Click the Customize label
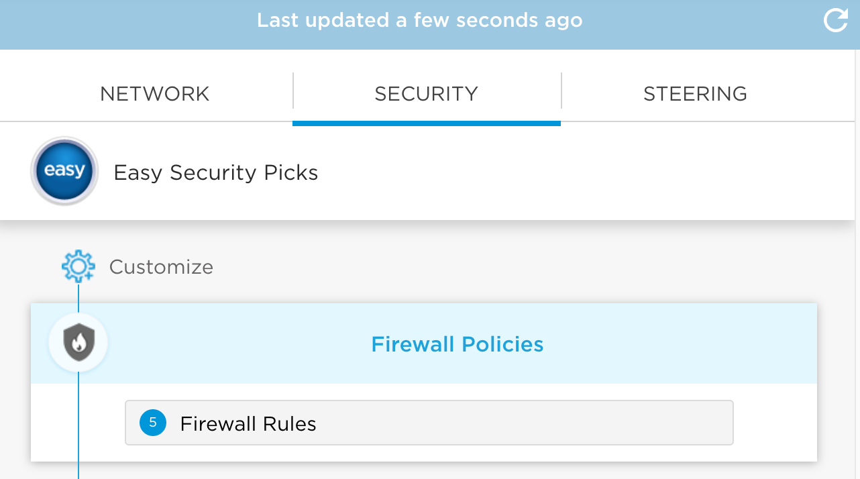 [x=160, y=266]
